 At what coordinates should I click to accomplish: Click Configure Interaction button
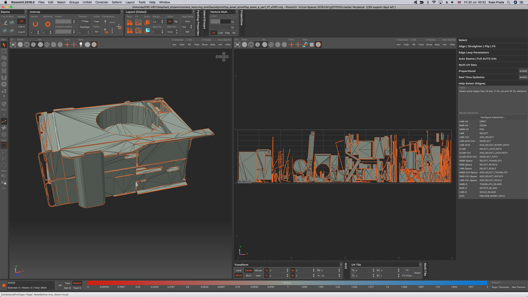click(493, 117)
